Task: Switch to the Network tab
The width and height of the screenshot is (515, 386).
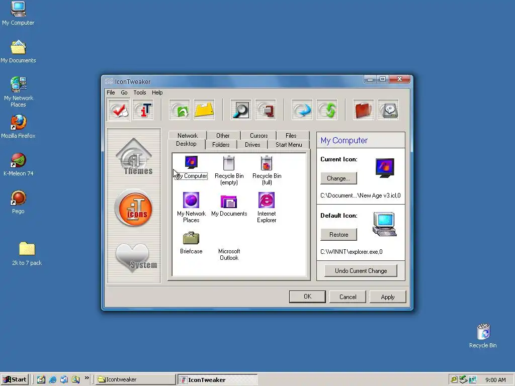Action: pyautogui.click(x=188, y=135)
